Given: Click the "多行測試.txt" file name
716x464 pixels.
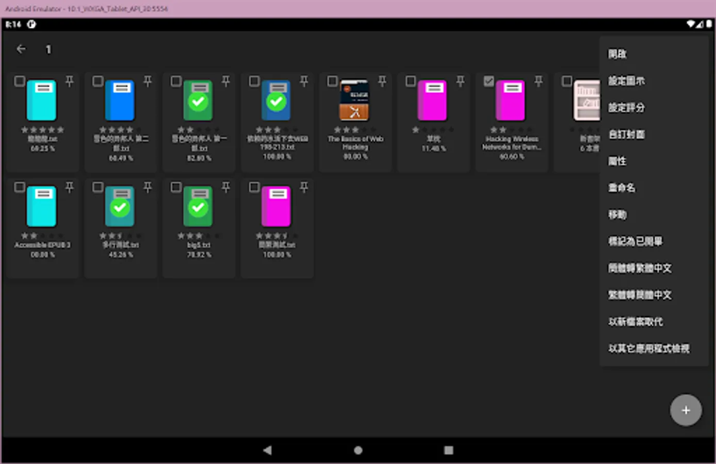Looking at the screenshot, I should click(121, 245).
